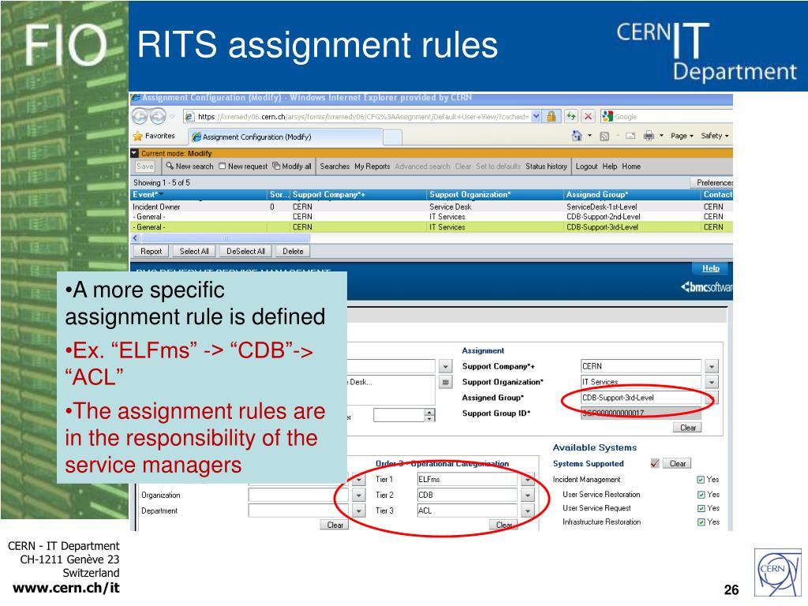The width and height of the screenshot is (808, 606).
Task: Click the RSS feeds icon
Action: tap(604, 136)
